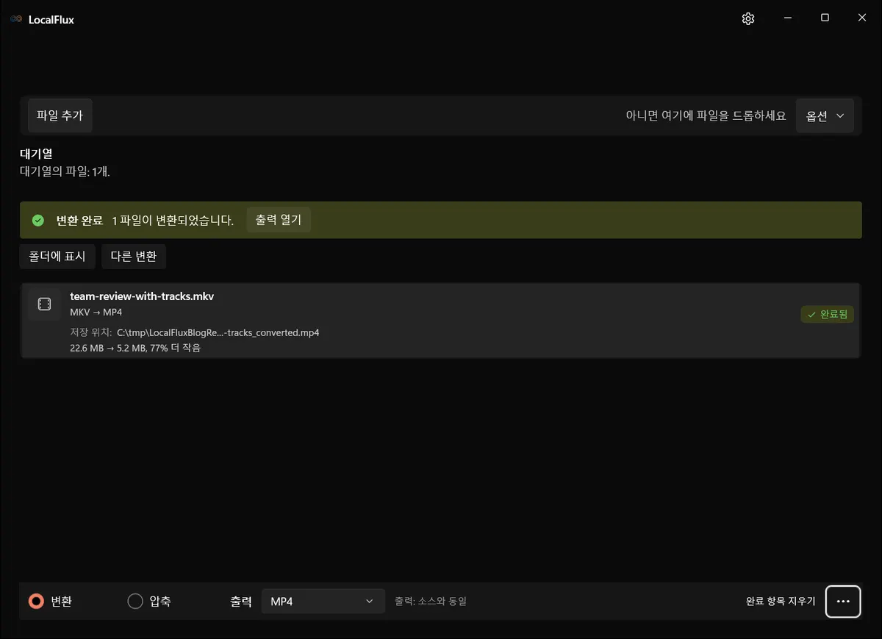Image resolution: width=882 pixels, height=639 pixels.
Task: Open the three-dots more options button
Action: click(x=843, y=601)
